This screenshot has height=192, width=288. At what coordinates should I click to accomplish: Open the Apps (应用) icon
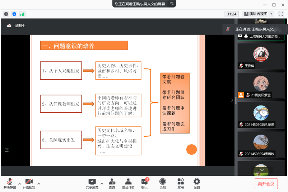click(x=181, y=183)
